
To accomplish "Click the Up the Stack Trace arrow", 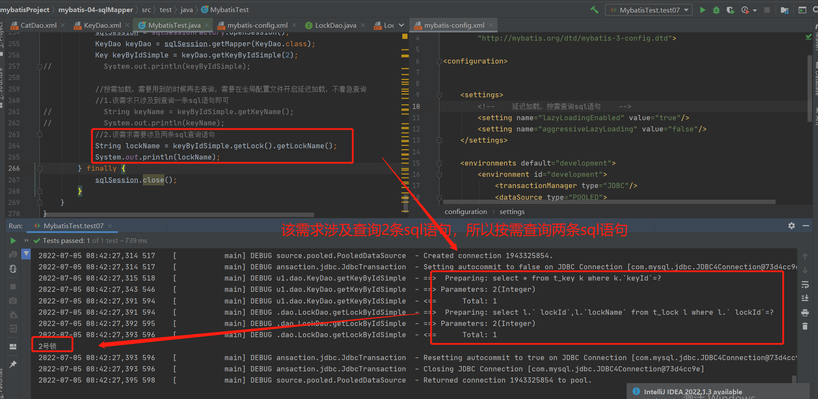I will click(x=805, y=256).
